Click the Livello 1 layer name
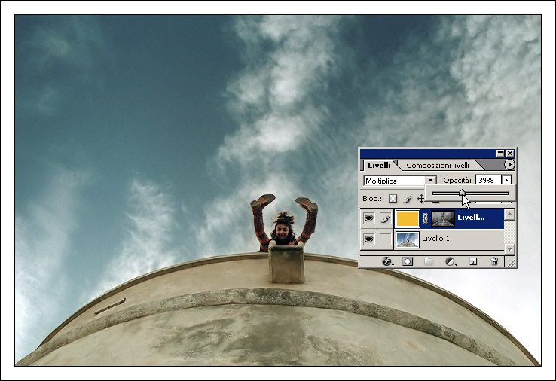The height and width of the screenshot is (381, 556). [435, 238]
